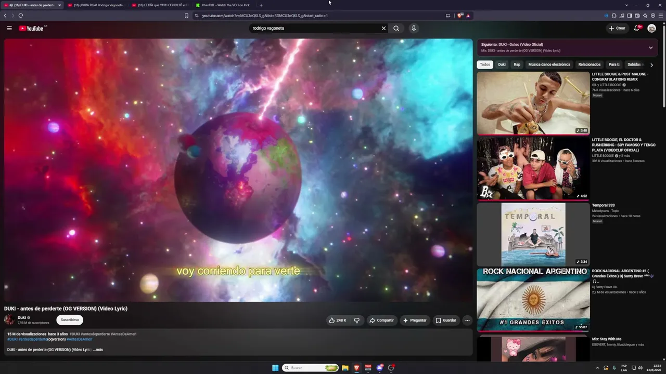Viewport: 666px width, 374px height.
Task: Open the tab list dropdown chevron
Action: 627,5
